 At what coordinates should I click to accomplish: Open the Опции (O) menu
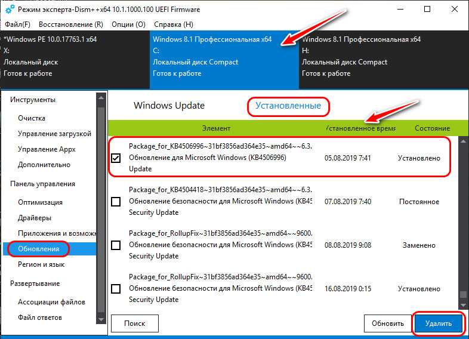click(x=128, y=24)
